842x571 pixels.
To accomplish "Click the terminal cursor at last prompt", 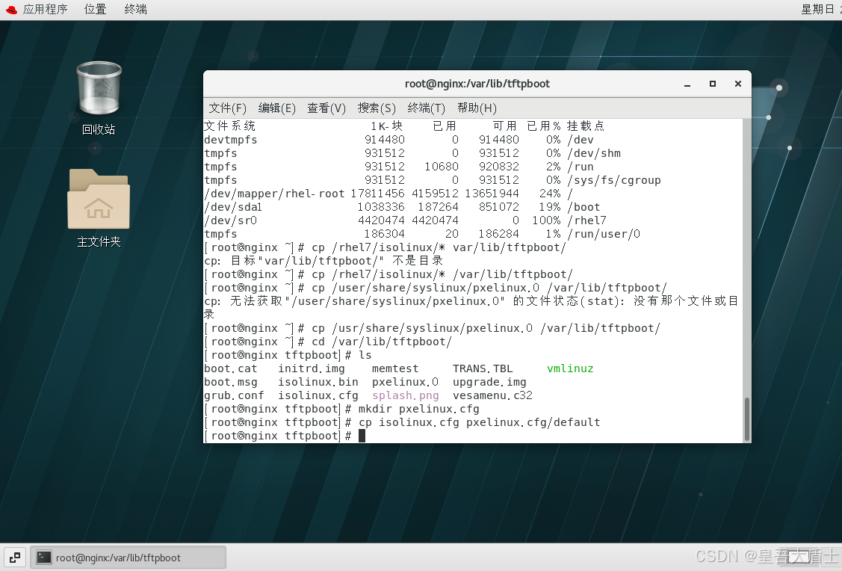I will (x=362, y=436).
